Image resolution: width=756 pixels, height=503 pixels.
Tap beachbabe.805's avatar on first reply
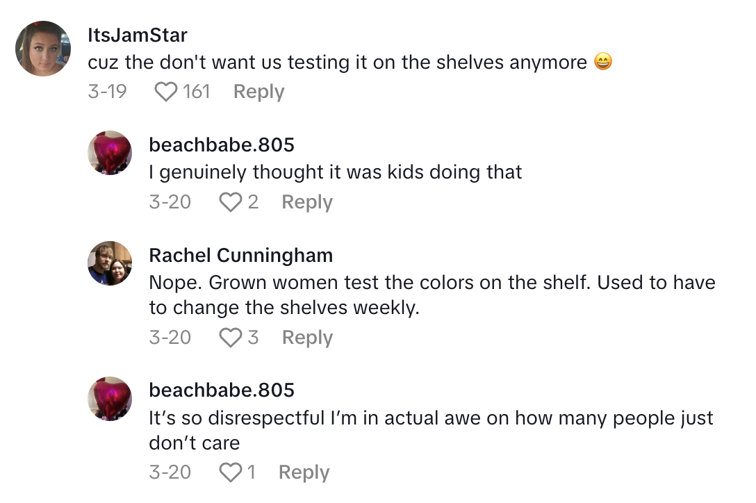(x=110, y=153)
